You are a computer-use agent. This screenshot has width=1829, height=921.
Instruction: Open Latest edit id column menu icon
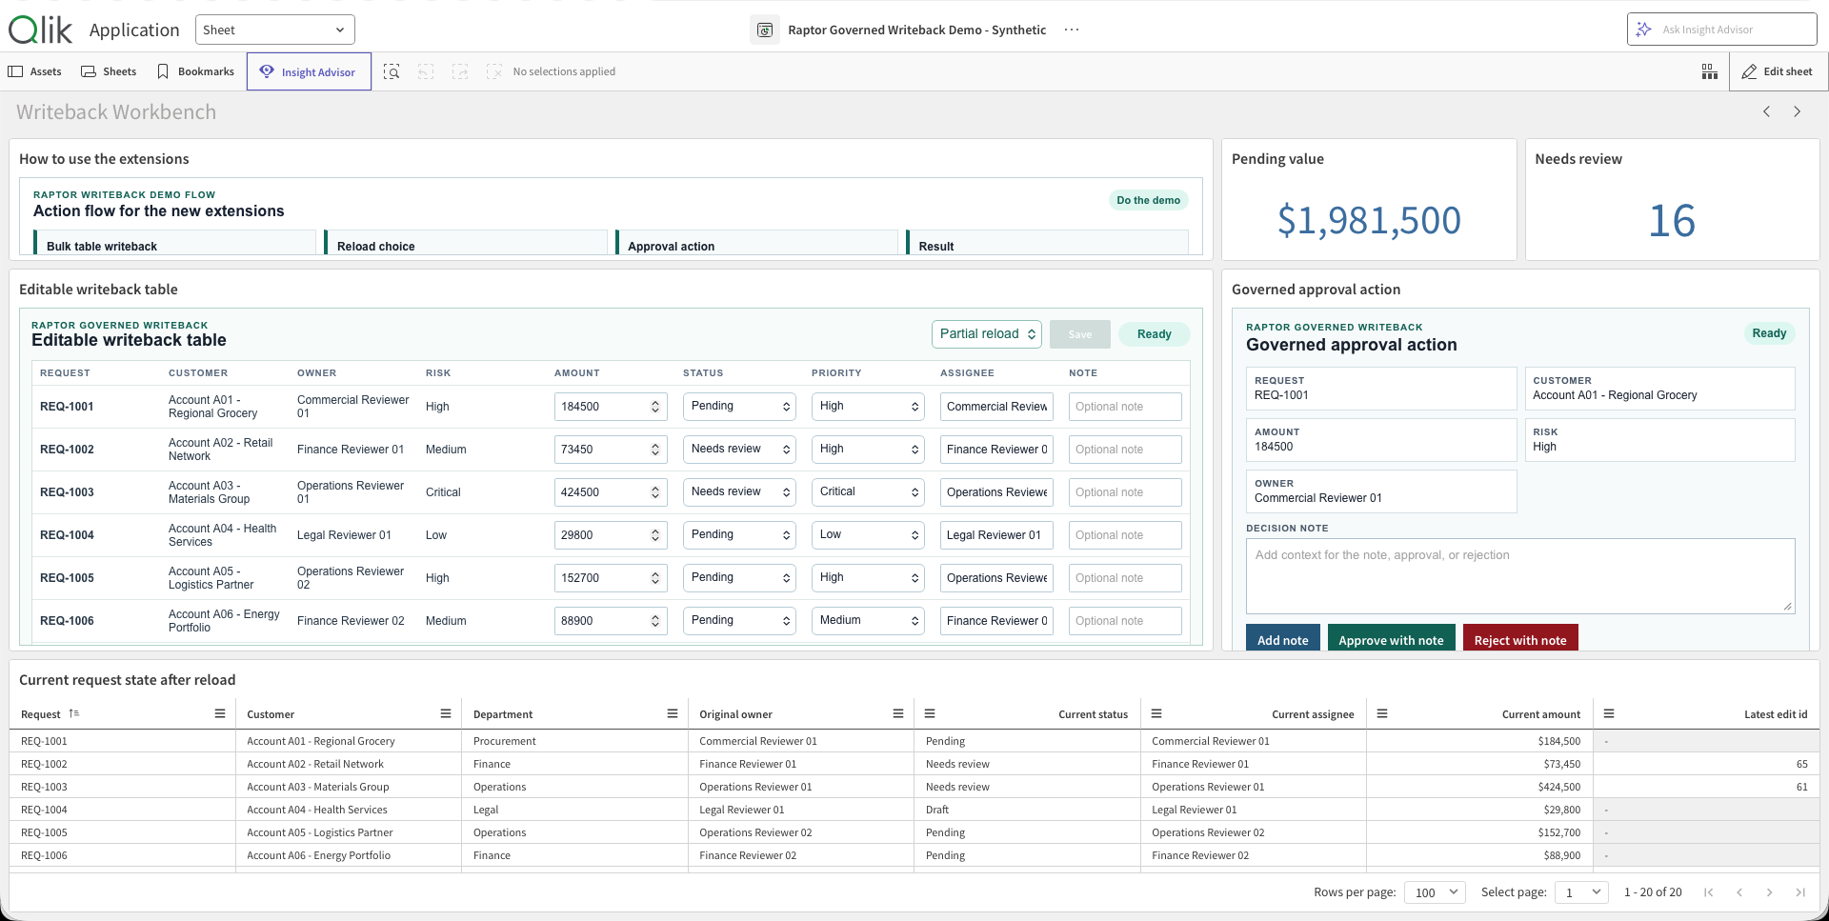[x=1609, y=713]
